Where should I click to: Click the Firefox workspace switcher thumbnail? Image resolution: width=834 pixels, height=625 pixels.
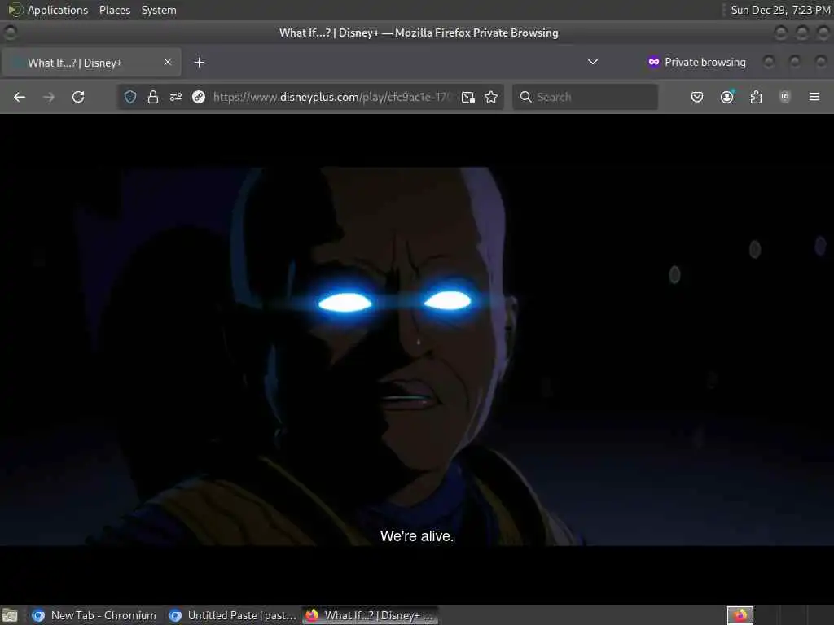[x=740, y=615]
